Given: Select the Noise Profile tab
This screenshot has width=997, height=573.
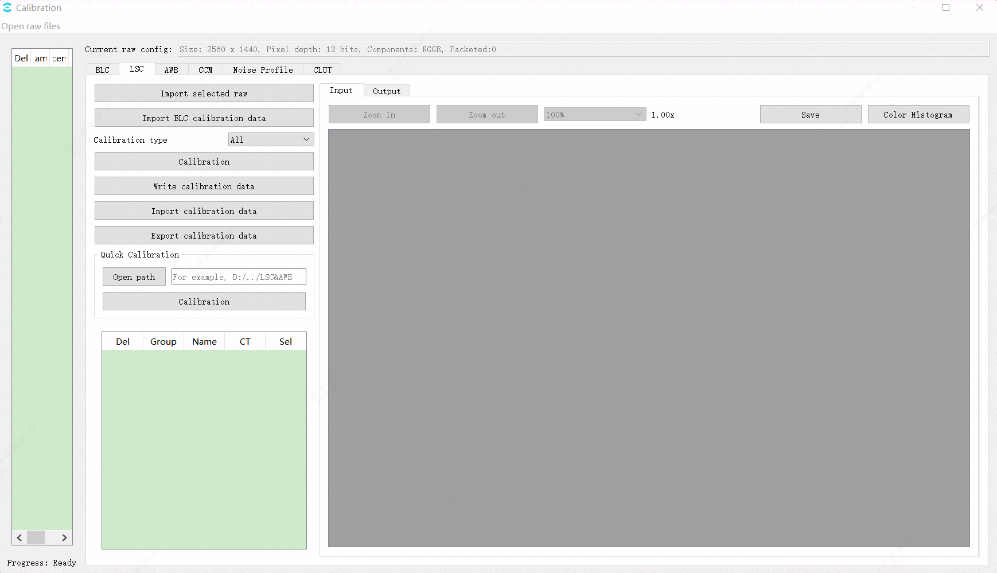Looking at the screenshot, I should click(x=263, y=69).
